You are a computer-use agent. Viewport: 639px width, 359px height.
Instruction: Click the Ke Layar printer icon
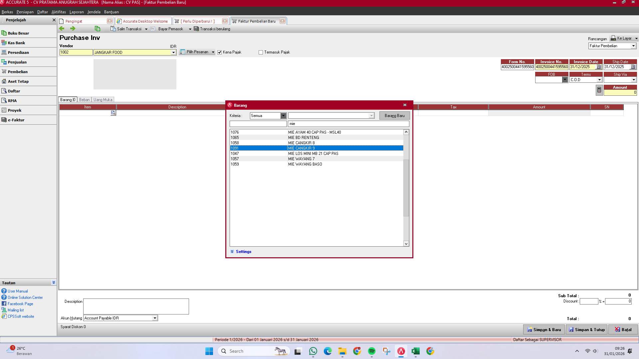(613, 38)
